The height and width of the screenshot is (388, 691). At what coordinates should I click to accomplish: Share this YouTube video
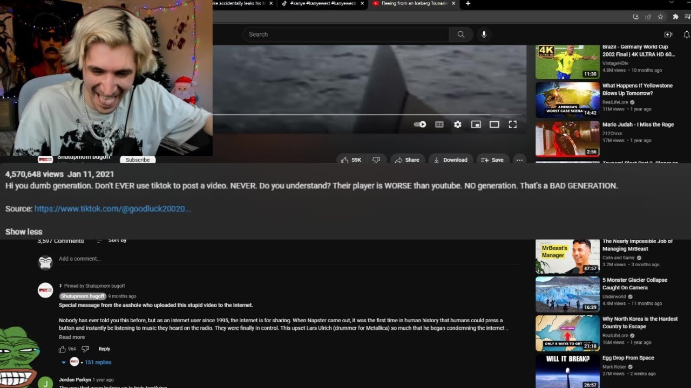407,160
